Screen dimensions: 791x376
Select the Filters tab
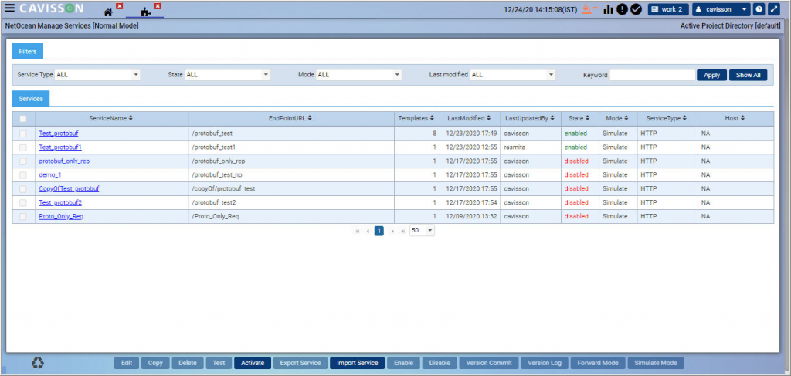click(28, 52)
